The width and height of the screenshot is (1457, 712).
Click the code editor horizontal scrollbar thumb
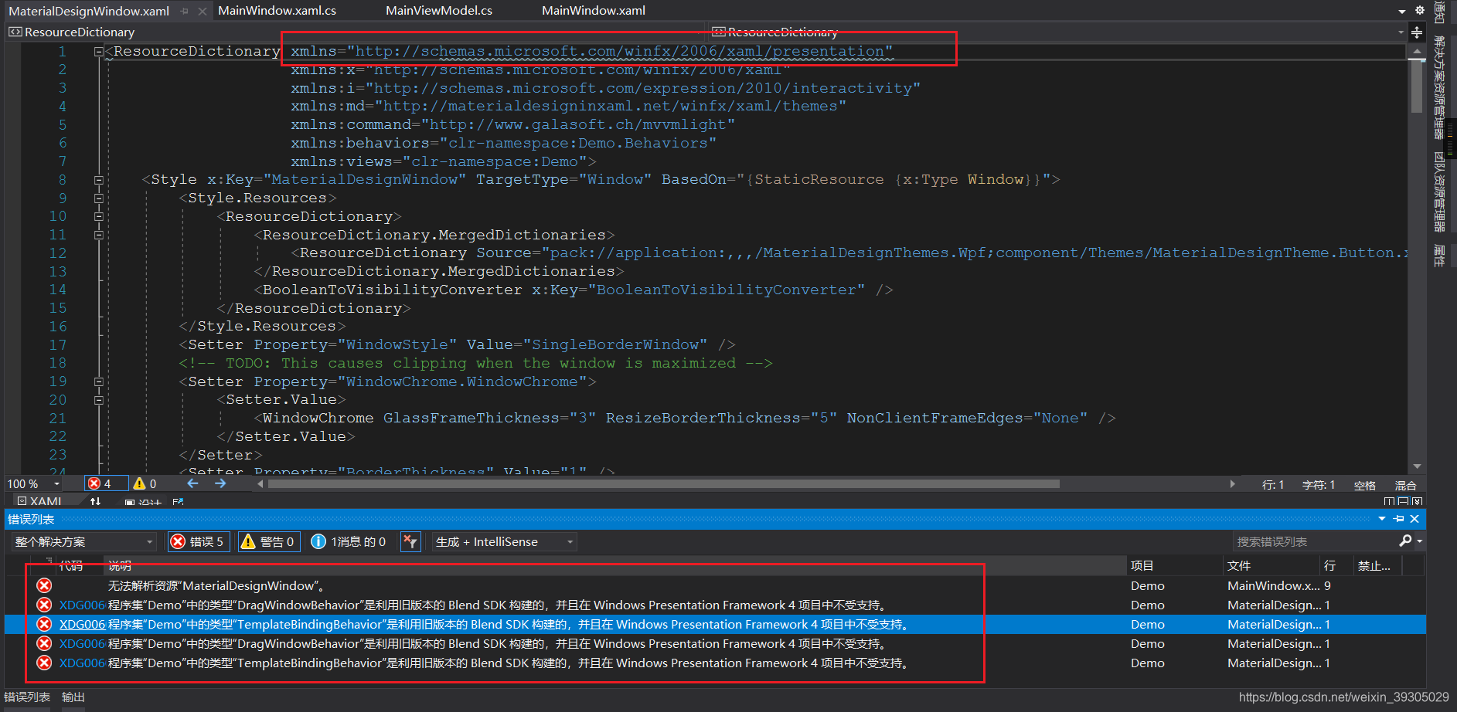point(663,483)
